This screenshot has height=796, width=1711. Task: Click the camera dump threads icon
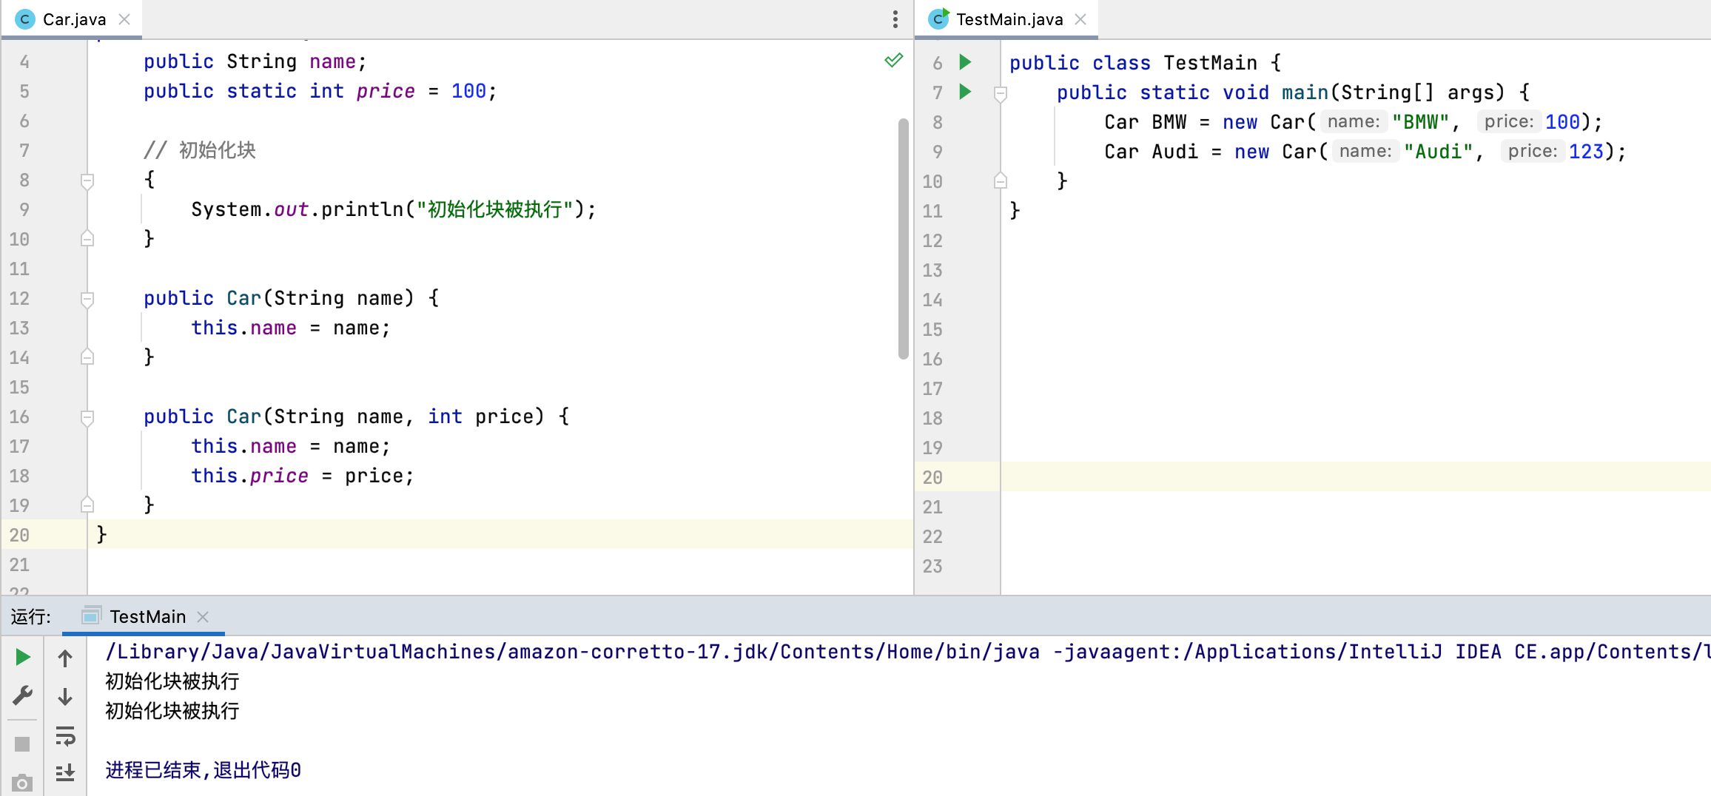(x=23, y=783)
